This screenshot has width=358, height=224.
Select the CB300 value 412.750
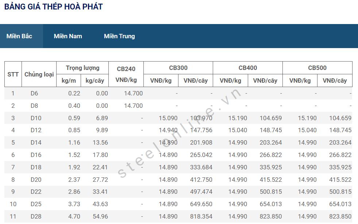coord(201,180)
